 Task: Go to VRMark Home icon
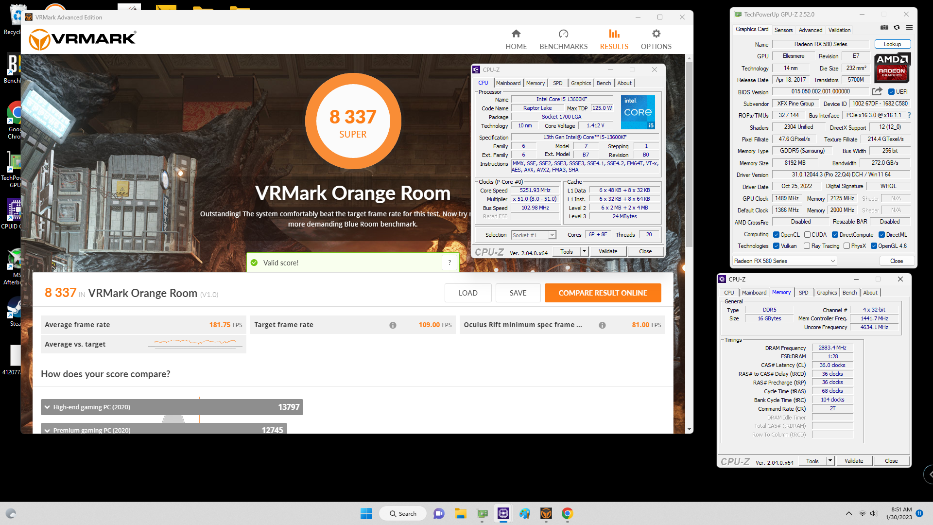(x=516, y=34)
